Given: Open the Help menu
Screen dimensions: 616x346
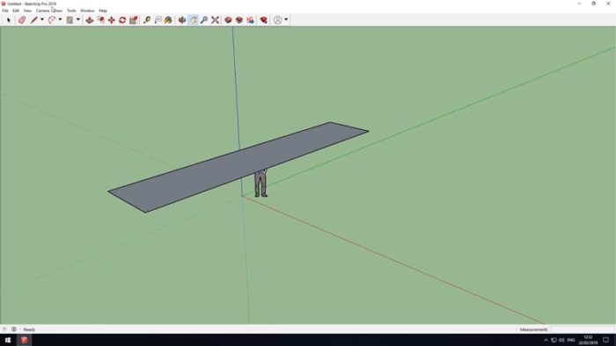Looking at the screenshot, I should 103,11.
